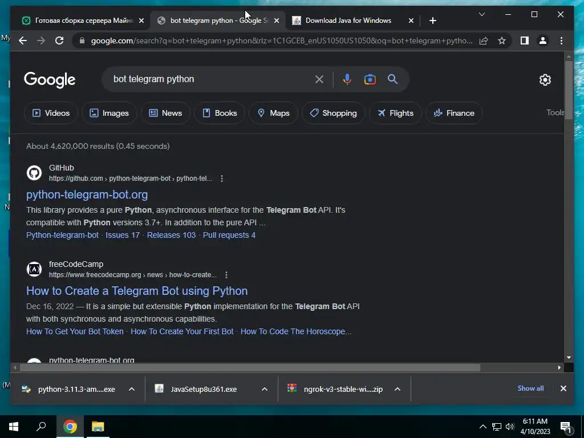Click the forward navigation arrow
Viewport: 584px width, 438px height.
pos(41,40)
